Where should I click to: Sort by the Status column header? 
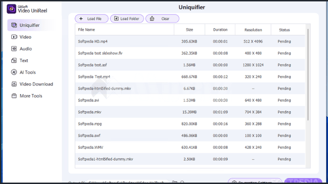tap(284, 30)
